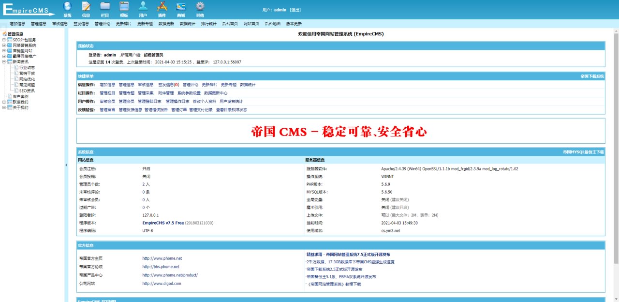Click the column icon beside 关于我们
This screenshot has height=302, width=619.
pos(10,107)
